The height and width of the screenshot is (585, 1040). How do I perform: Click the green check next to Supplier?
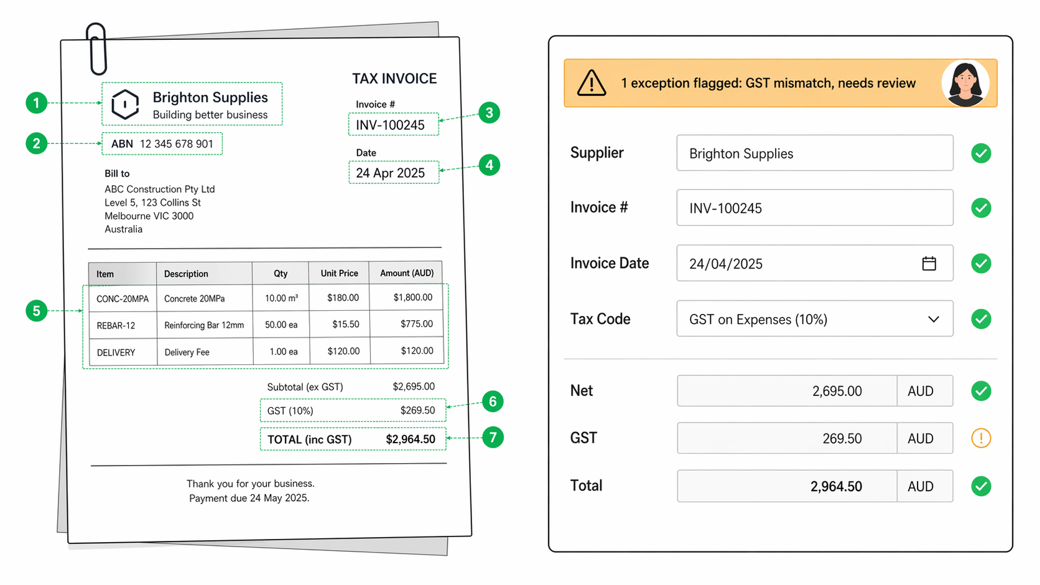point(981,153)
